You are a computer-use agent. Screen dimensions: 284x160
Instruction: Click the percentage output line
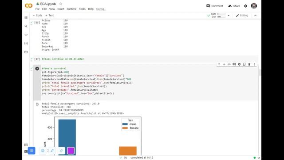pyautogui.click(x=63, y=110)
